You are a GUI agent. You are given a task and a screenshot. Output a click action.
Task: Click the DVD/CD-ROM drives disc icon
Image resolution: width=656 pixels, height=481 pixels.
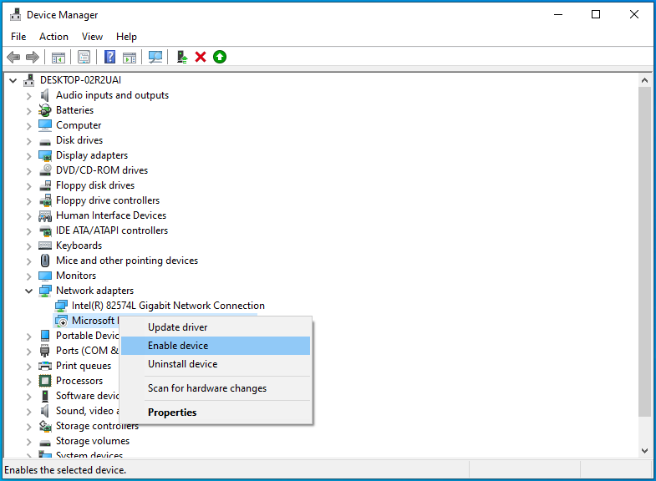click(45, 170)
